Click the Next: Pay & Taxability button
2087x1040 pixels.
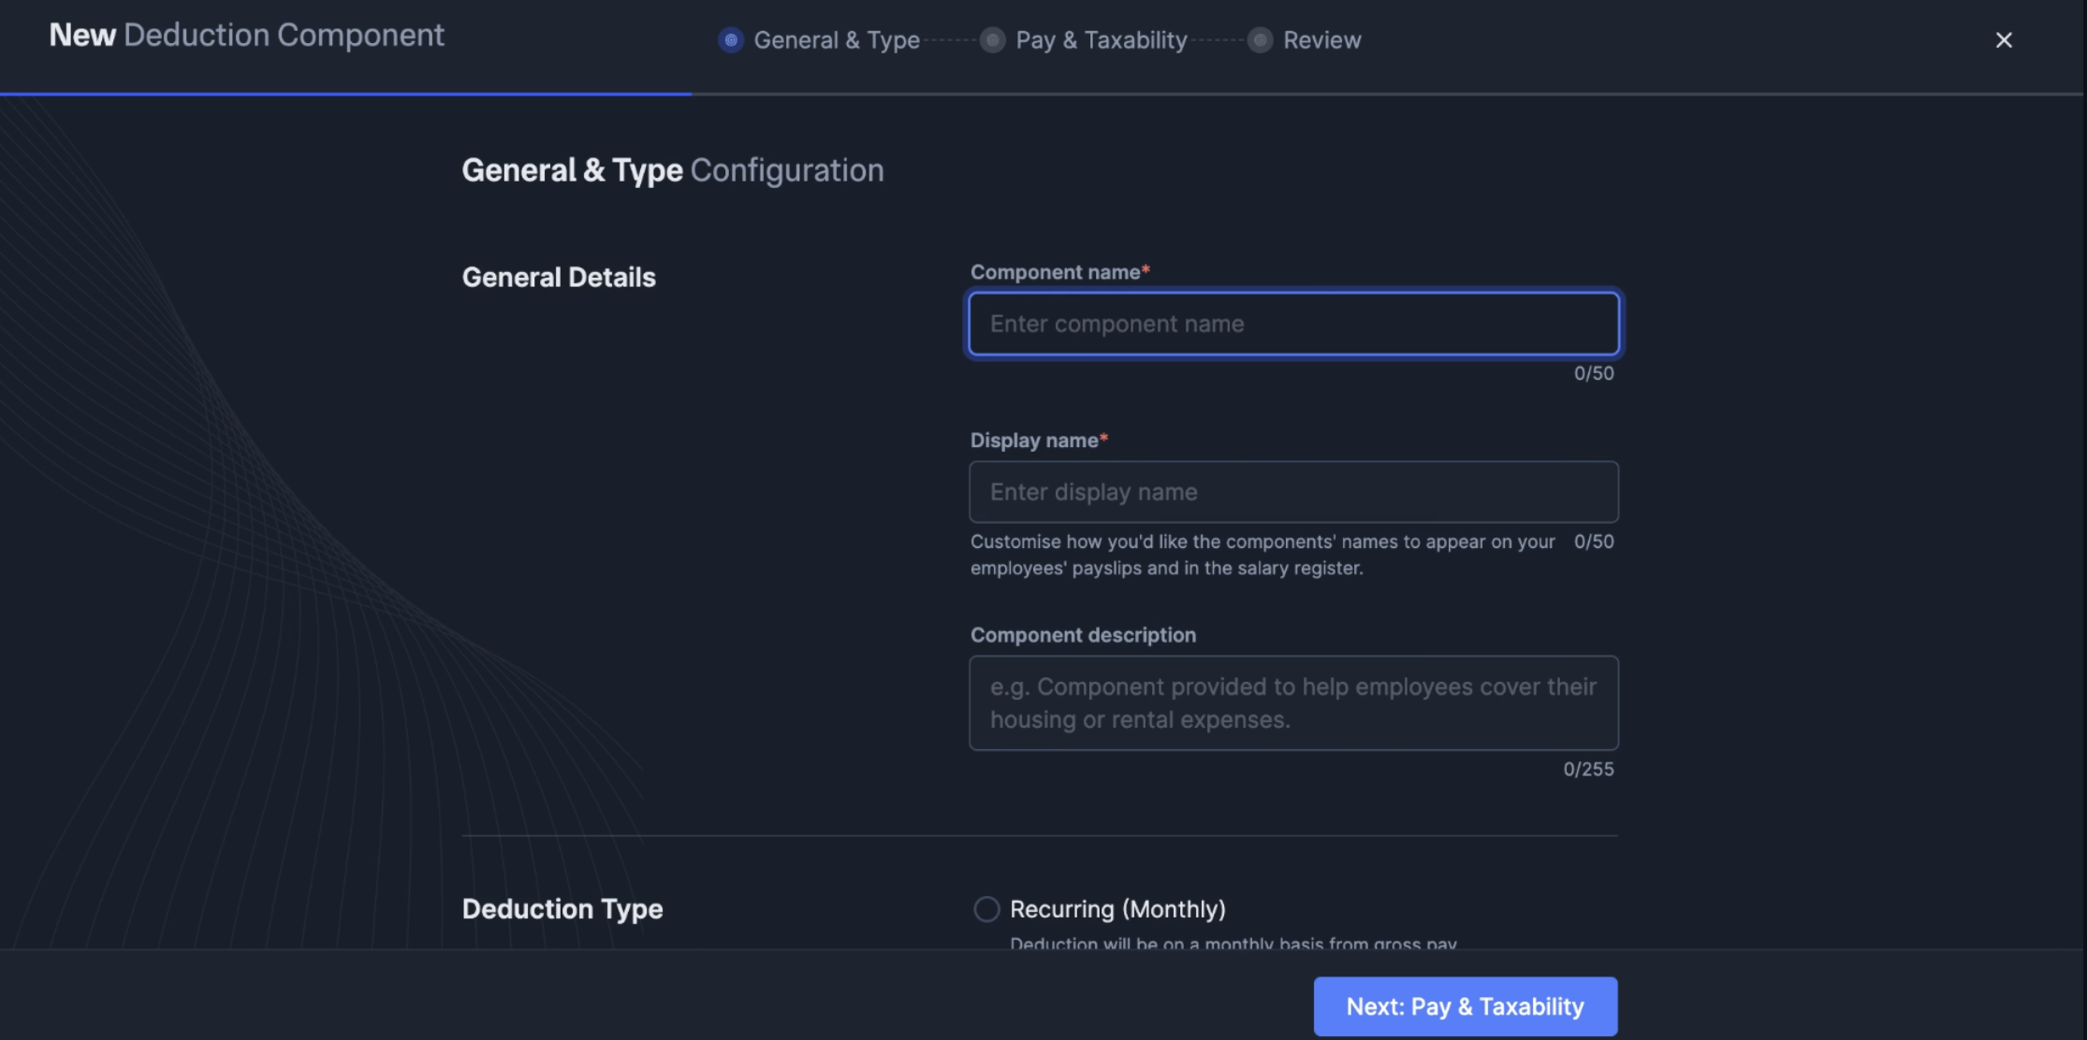(x=1465, y=1006)
